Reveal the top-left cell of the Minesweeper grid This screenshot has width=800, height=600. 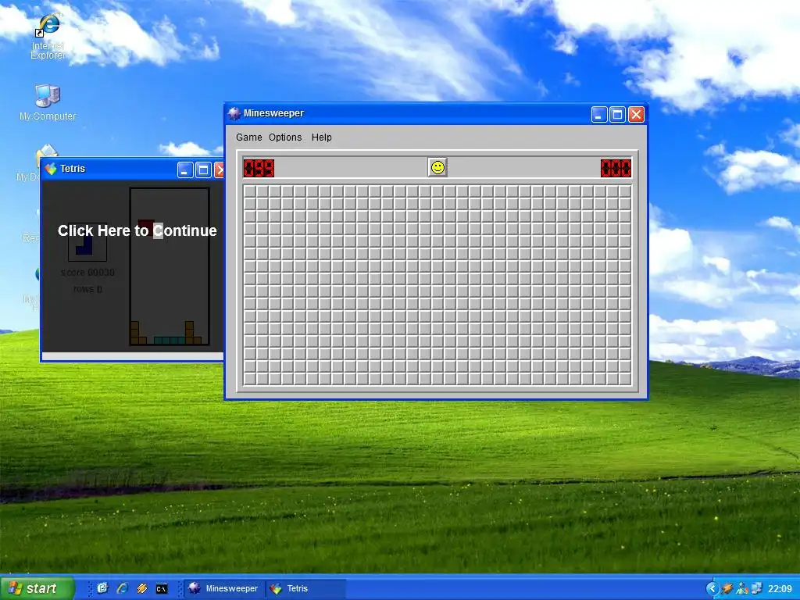250,191
